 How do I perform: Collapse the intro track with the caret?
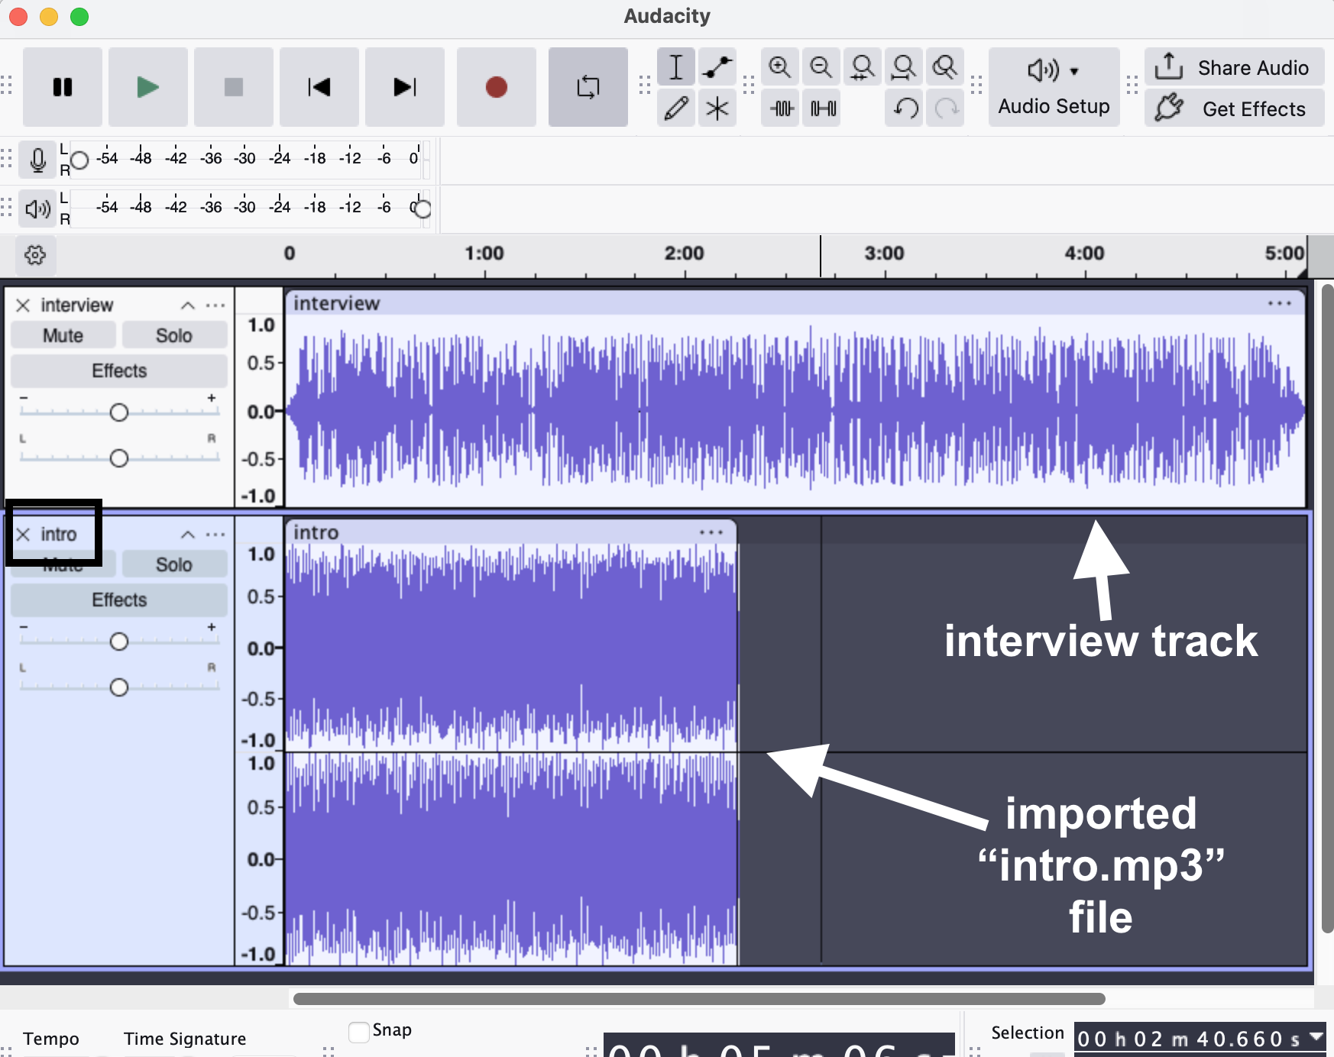pyautogui.click(x=188, y=535)
